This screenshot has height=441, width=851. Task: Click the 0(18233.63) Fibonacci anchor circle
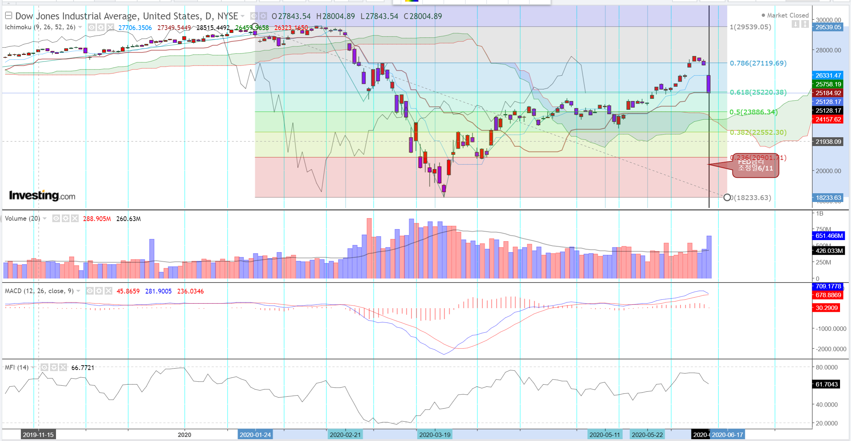(x=727, y=198)
